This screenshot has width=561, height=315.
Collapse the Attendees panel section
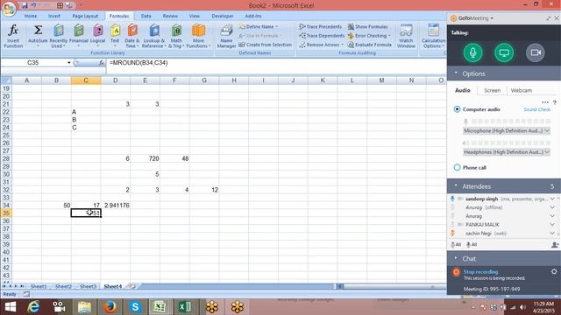point(456,186)
